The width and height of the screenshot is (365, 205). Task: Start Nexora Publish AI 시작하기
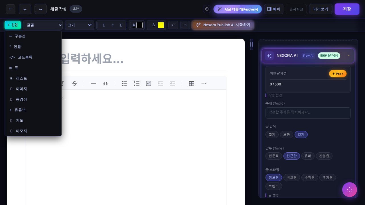click(223, 25)
